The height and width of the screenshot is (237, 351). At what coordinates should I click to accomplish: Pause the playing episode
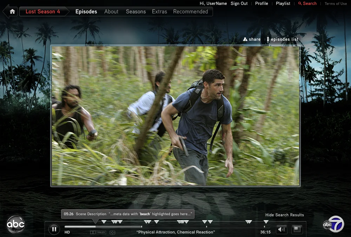click(54, 229)
